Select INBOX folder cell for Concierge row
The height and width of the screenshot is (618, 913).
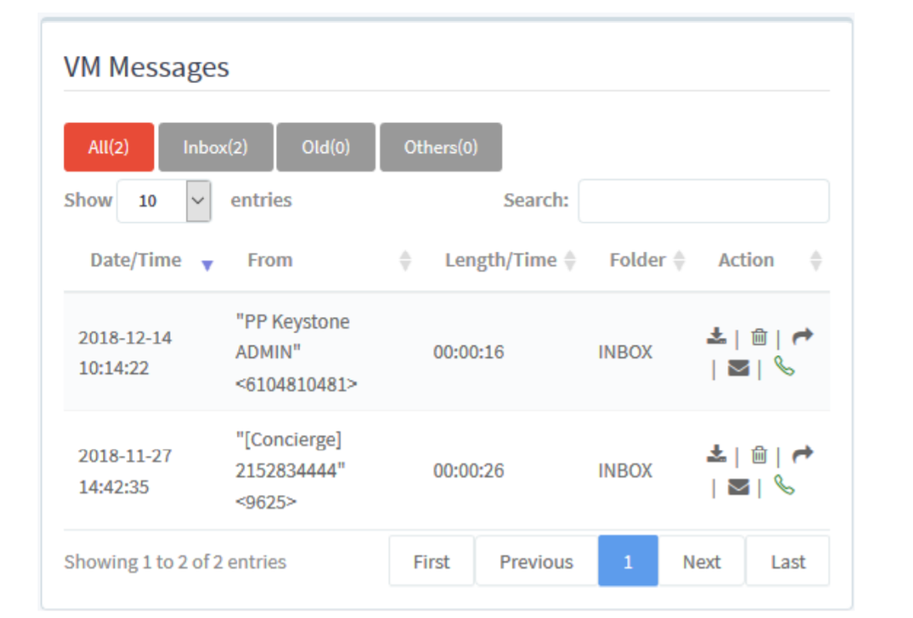(625, 471)
